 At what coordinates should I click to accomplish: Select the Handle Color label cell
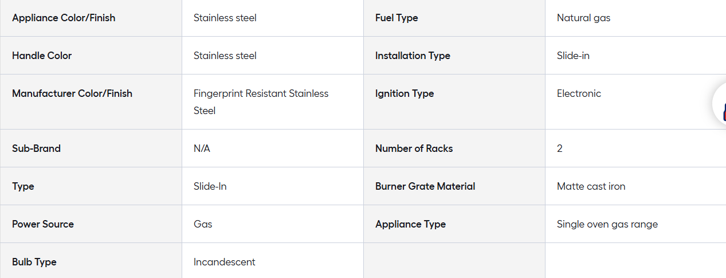pos(91,56)
